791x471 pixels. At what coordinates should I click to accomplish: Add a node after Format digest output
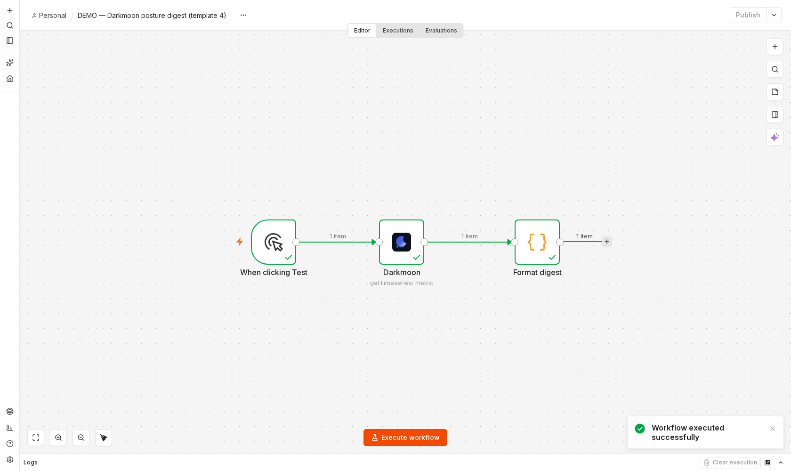pyautogui.click(x=607, y=242)
